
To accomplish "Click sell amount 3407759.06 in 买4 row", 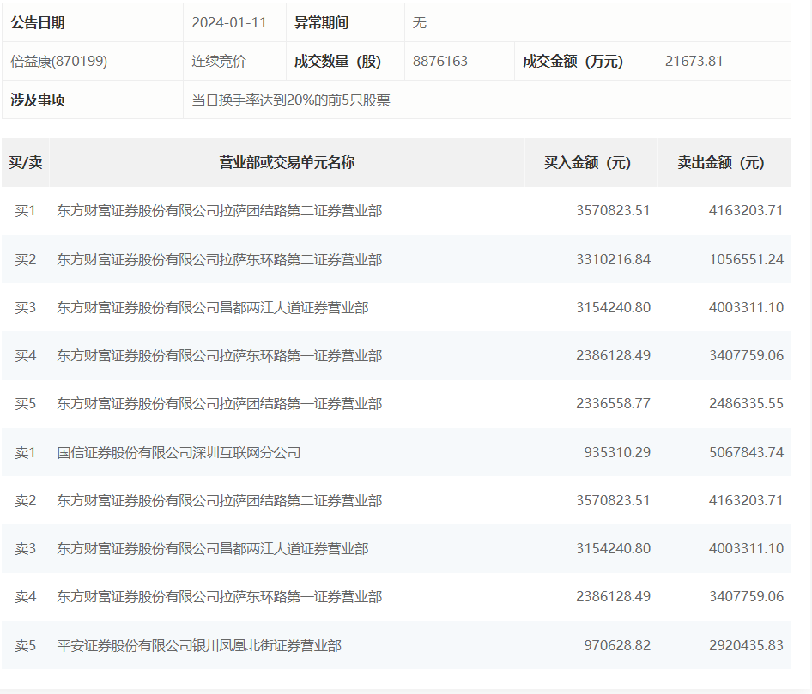I will click(x=746, y=355).
